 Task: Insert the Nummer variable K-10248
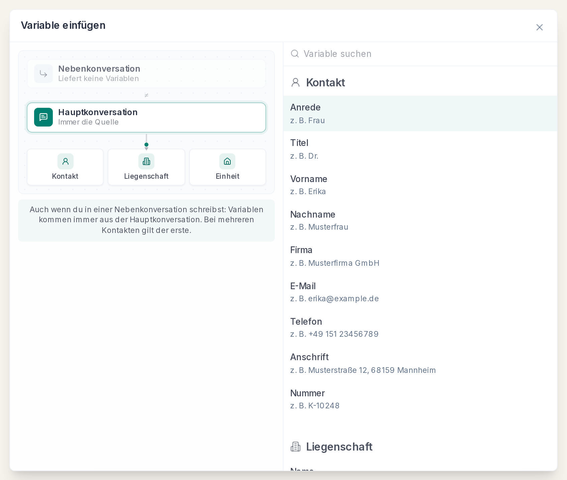[x=420, y=399]
